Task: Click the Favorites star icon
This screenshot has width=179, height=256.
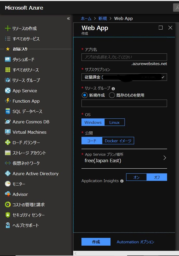Action: pyautogui.click(x=8, y=49)
